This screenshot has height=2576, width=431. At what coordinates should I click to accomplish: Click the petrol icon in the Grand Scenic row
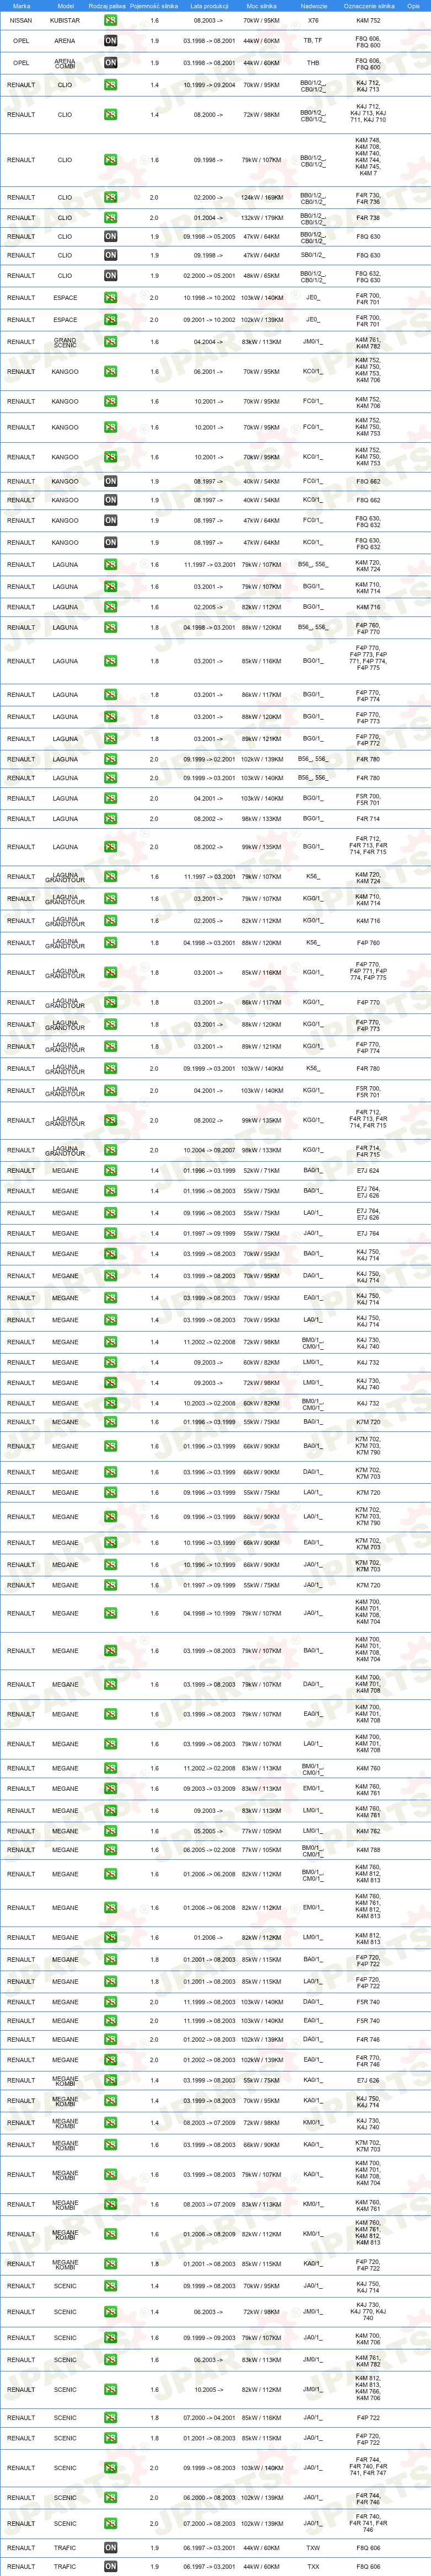click(x=110, y=341)
